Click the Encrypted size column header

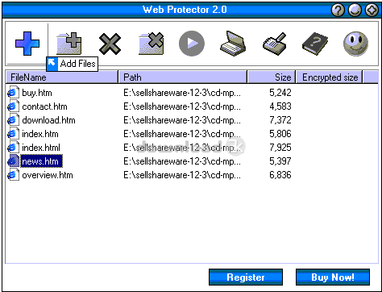[x=330, y=77]
